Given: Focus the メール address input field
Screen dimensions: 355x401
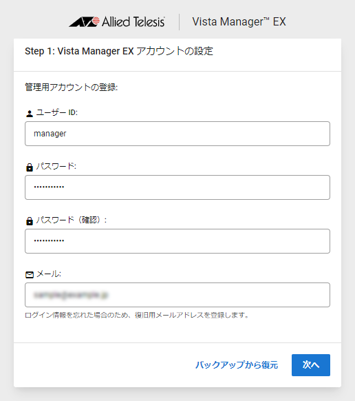Looking at the screenshot, I should coord(177,295).
